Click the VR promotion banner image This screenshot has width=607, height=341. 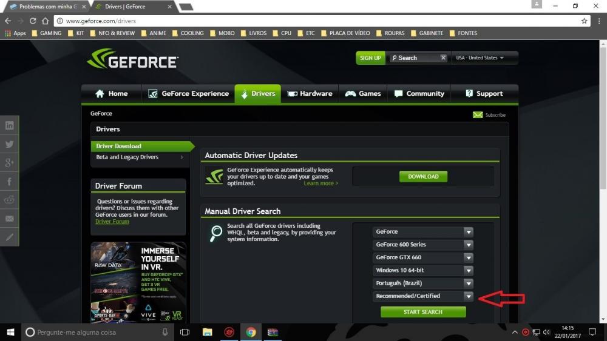138,282
